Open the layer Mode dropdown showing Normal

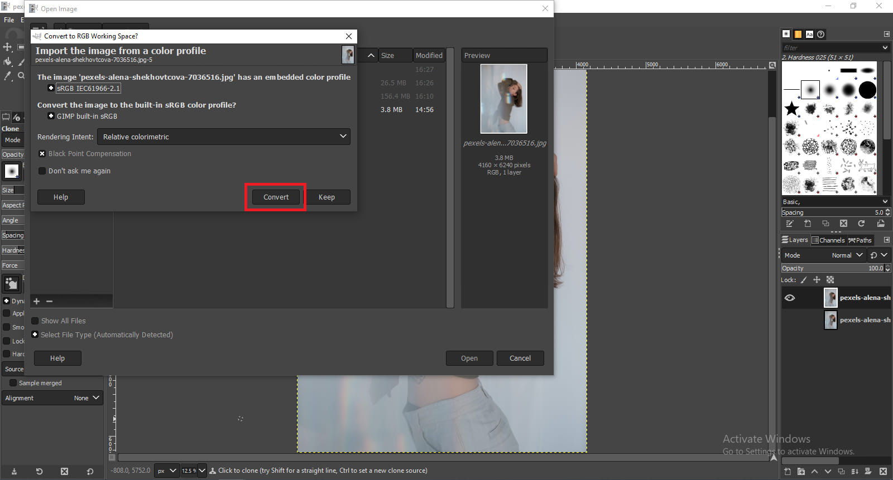[x=823, y=255]
